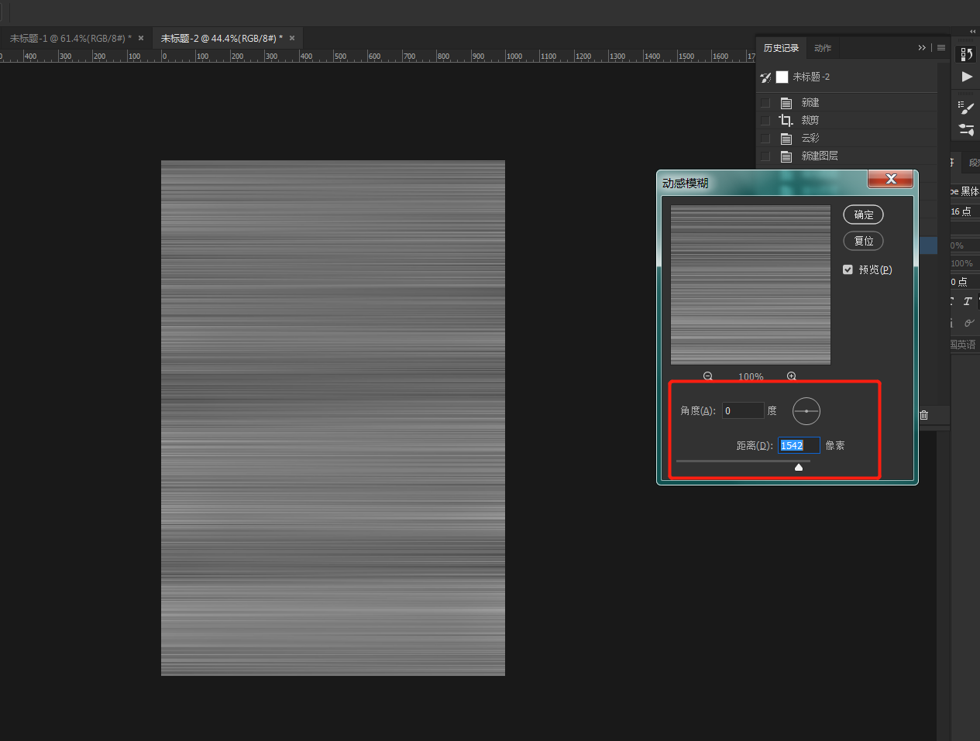Zoom in the blur preview with plus magnifier
Viewport: 980px width, 741px height.
792,376
